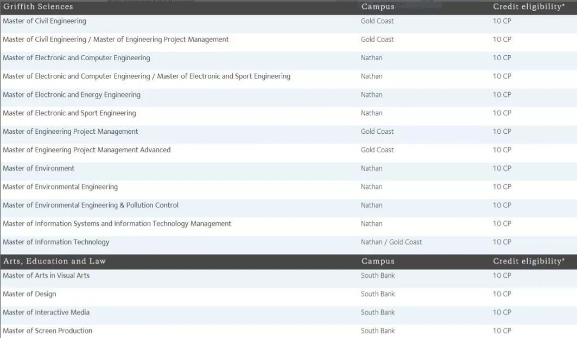The height and width of the screenshot is (338, 577).
Task: Click standalone Master of Electronic and Sport Engineering
Action: click(69, 113)
